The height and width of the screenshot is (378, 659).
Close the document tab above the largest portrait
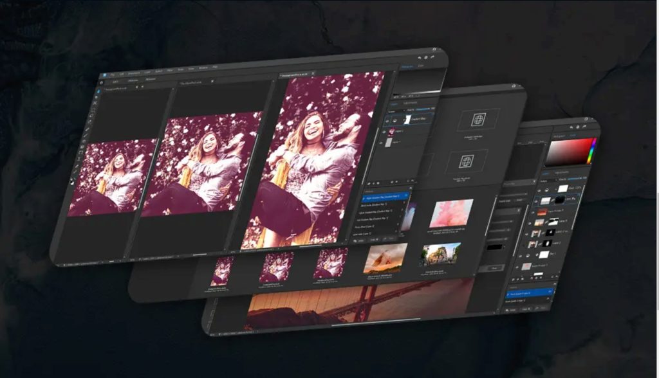313,73
